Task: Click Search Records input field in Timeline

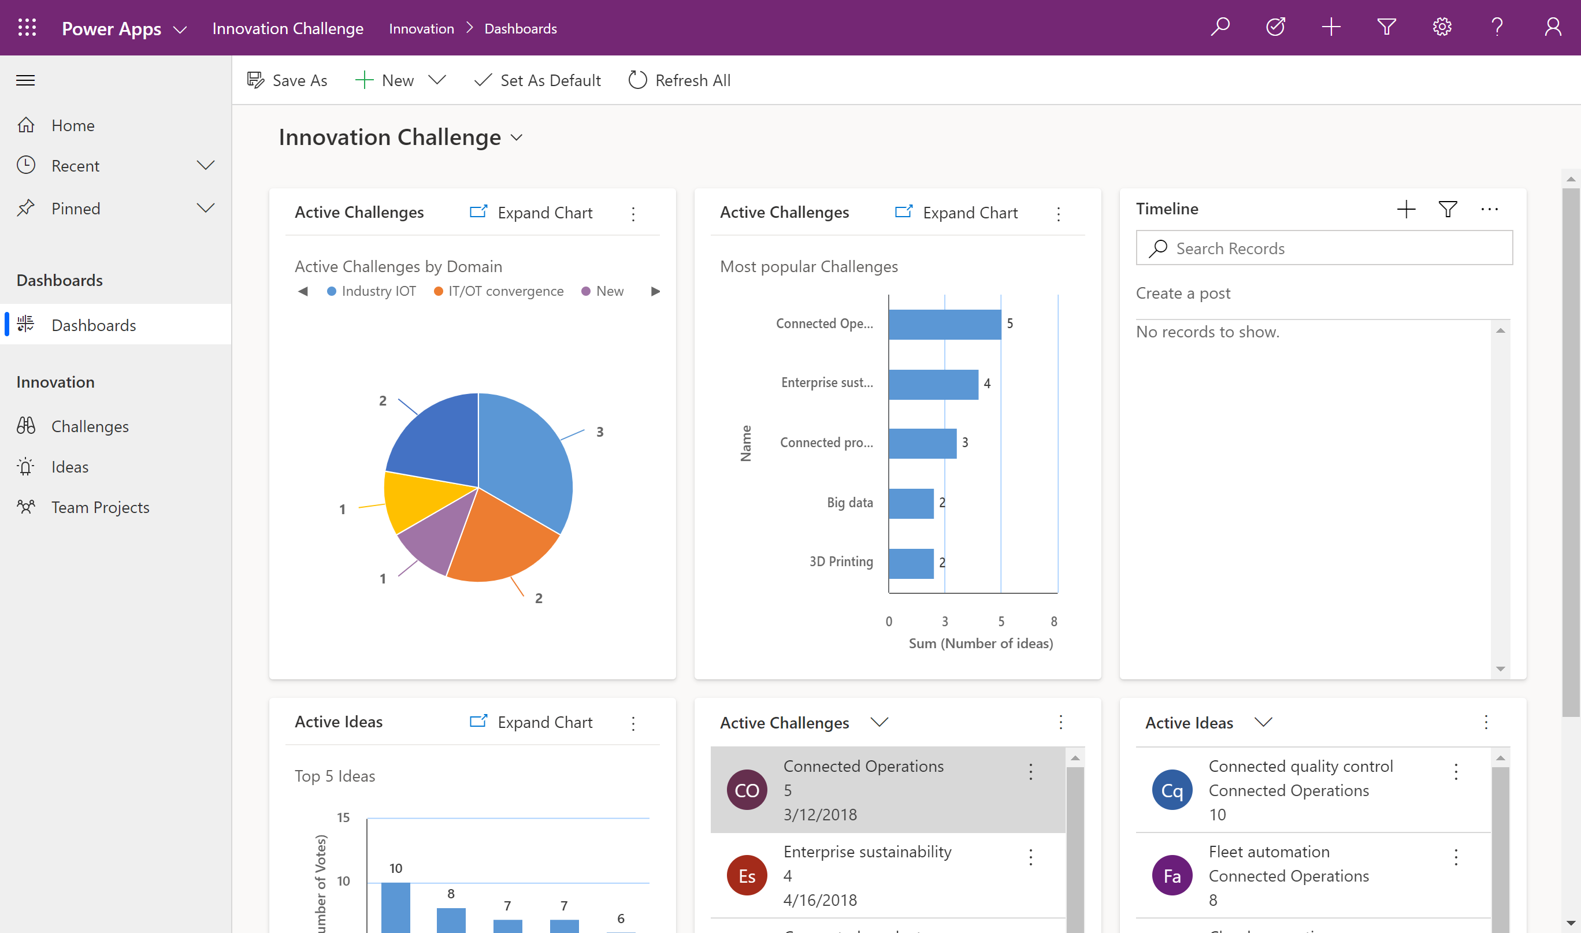Action: point(1324,248)
